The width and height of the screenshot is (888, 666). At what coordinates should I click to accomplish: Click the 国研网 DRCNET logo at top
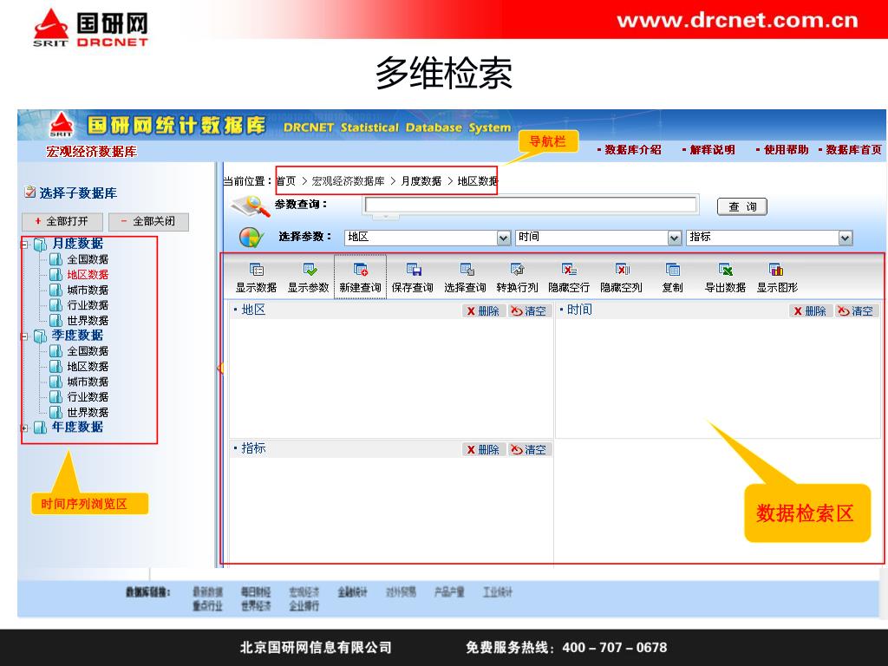(90, 28)
